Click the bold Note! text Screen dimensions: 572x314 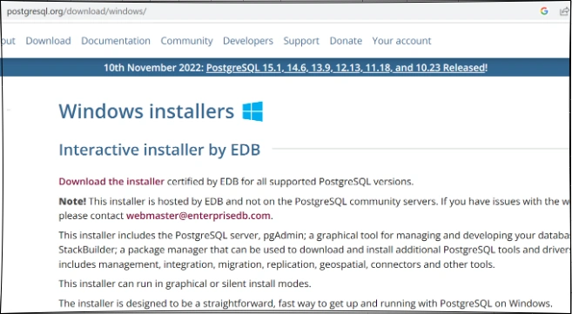point(72,201)
